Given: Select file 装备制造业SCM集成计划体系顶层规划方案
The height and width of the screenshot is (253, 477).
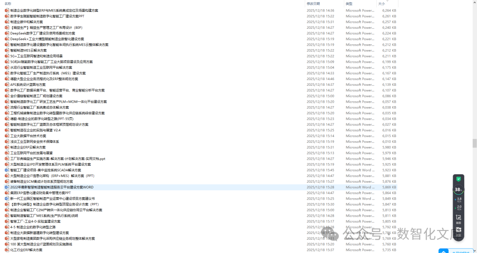Looking at the screenshot, I should pos(42,181).
